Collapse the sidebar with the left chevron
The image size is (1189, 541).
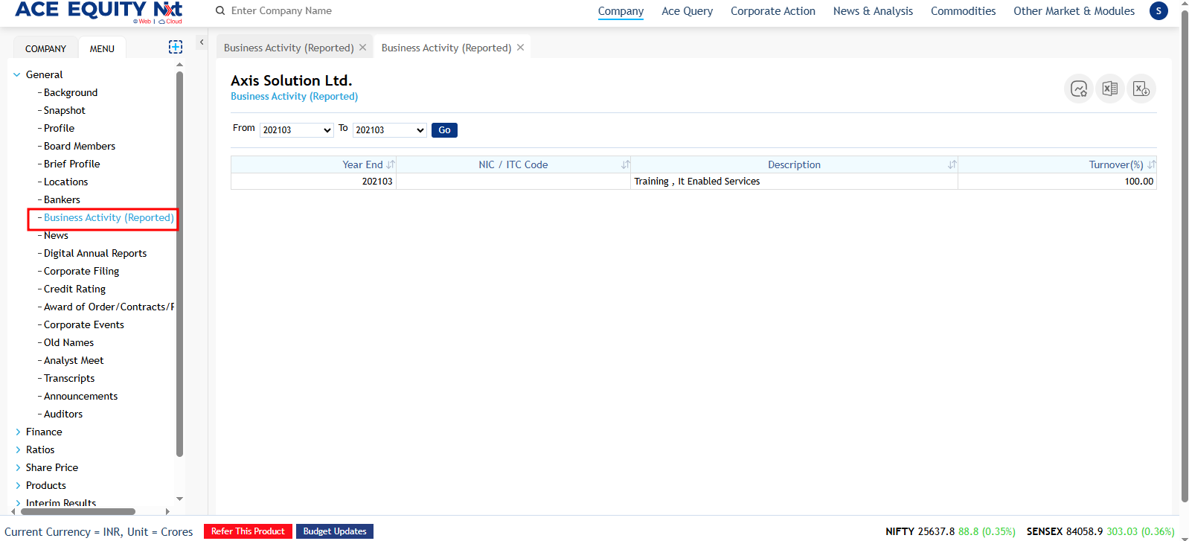202,42
